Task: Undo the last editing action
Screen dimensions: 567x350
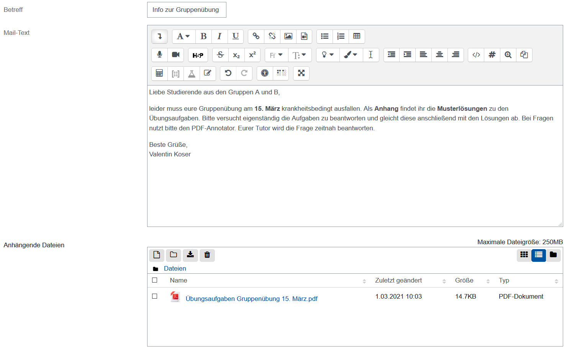Action: click(x=228, y=73)
